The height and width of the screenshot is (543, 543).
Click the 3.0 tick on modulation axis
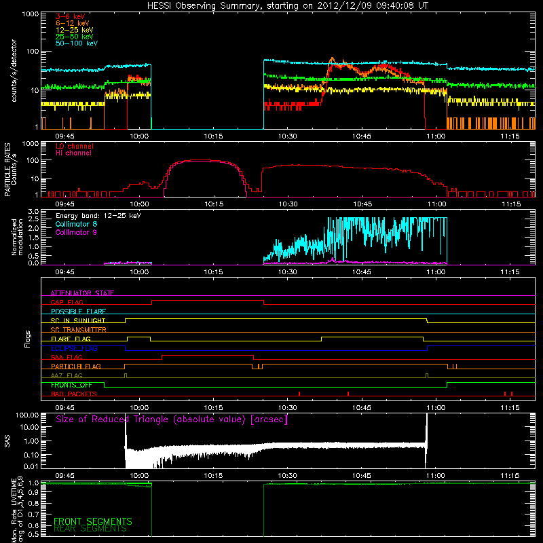(x=33, y=212)
